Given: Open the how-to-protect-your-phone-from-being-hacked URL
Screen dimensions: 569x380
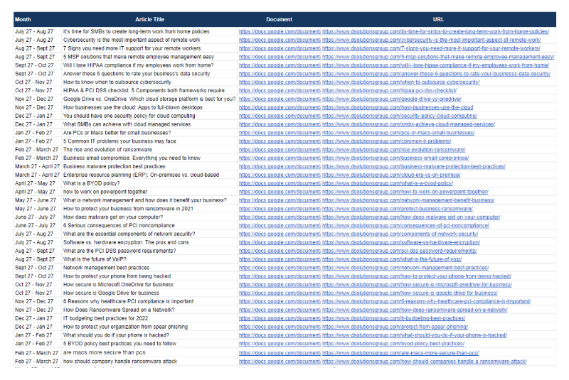Looking at the screenshot, I should coord(417,276).
